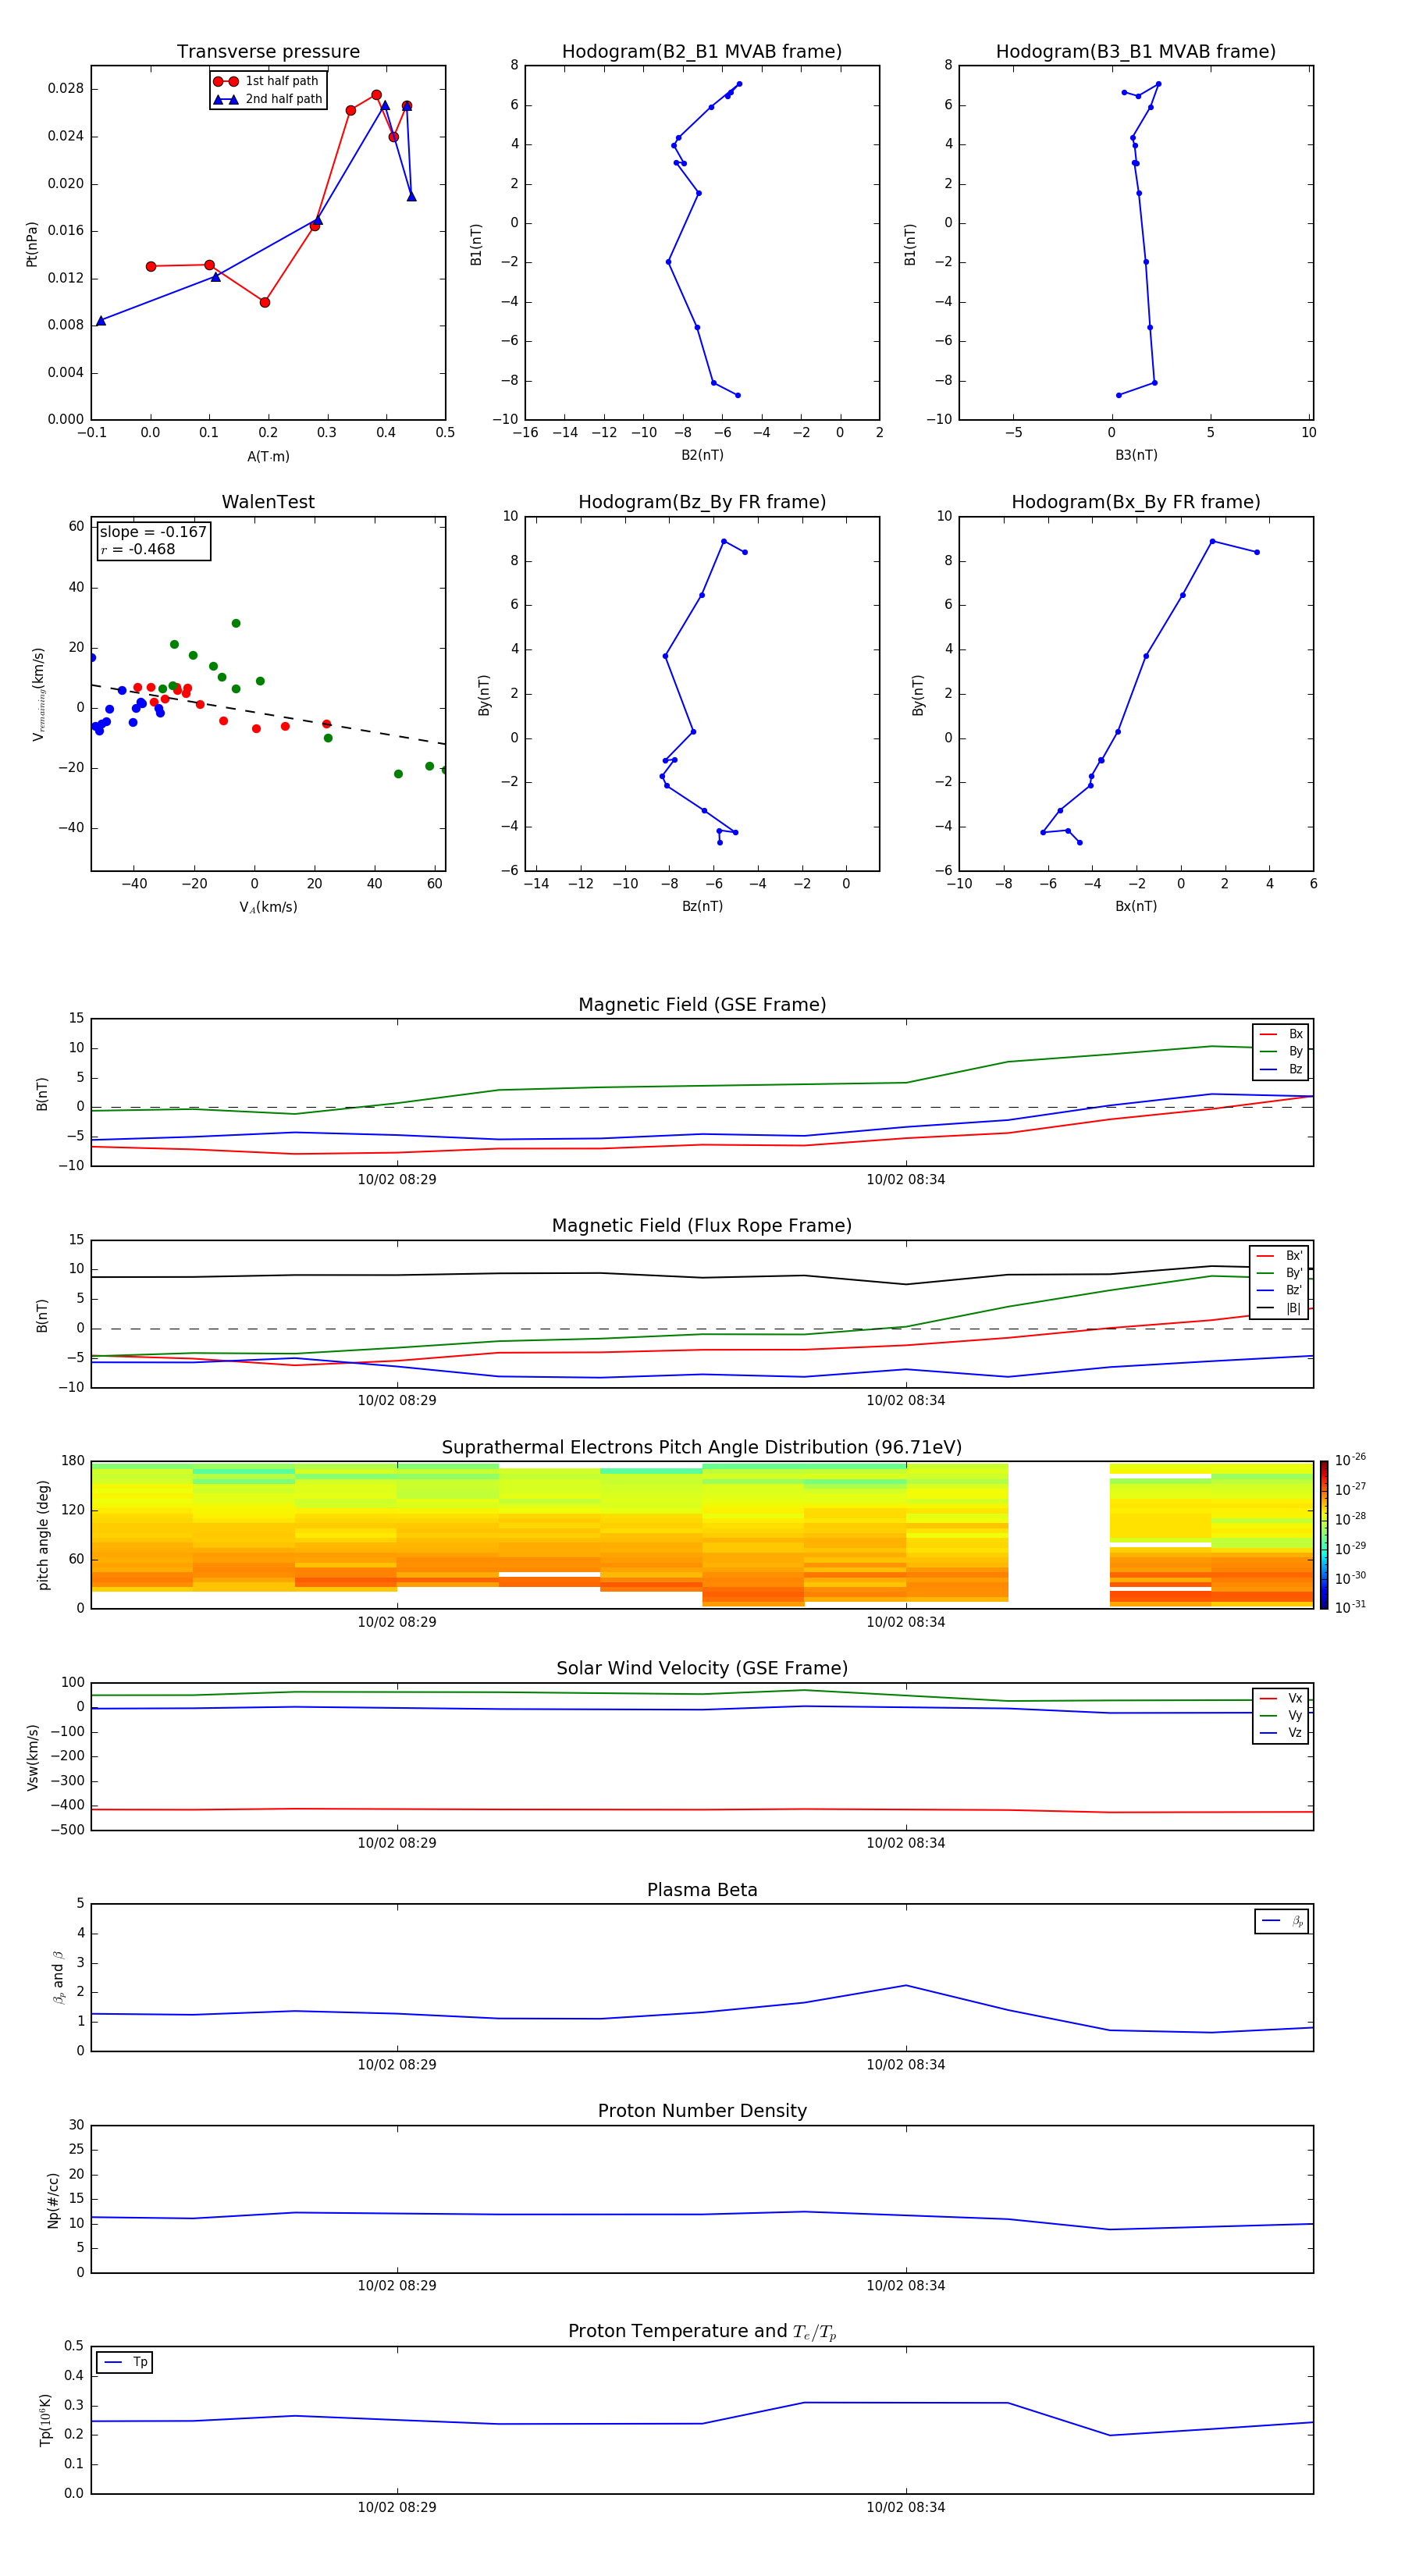This screenshot has height=2576, width=1405.
Task: Select the '2nd half path' legend entry
Action: [x=267, y=99]
